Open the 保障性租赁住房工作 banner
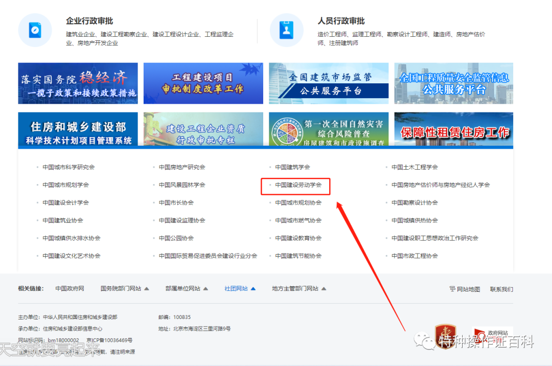Viewport: 552px width, 366px height. [454, 129]
